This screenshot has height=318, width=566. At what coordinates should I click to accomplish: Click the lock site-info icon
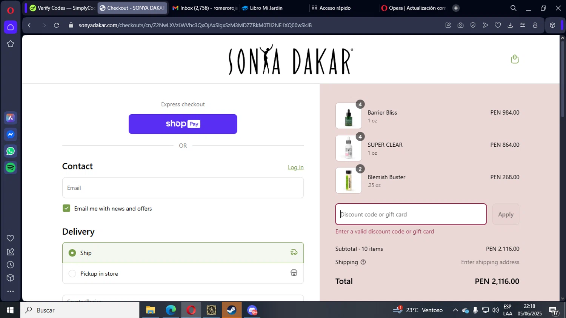(x=71, y=25)
